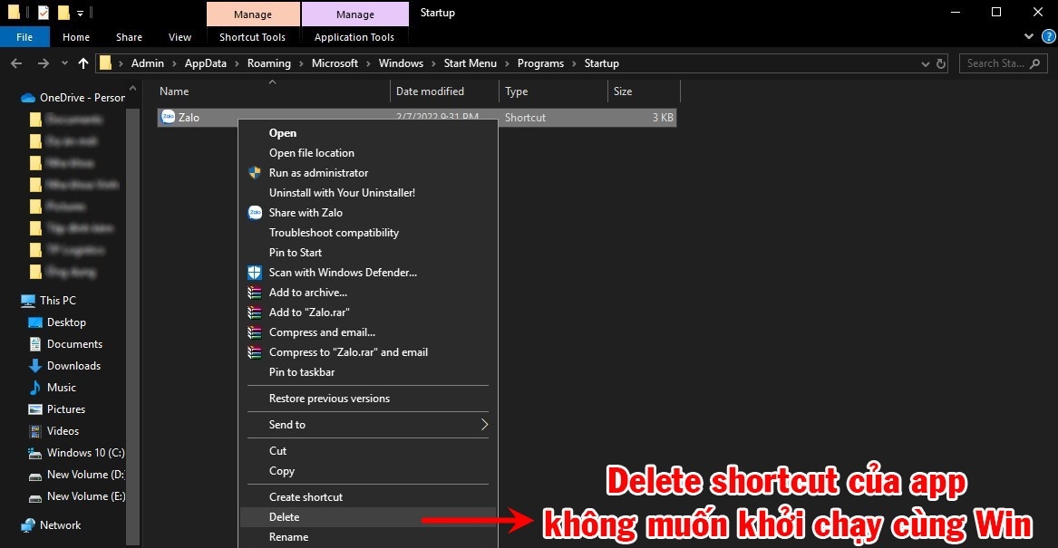Select the Zalo shortcut icon in list
This screenshot has width=1058, height=548.
pos(168,117)
